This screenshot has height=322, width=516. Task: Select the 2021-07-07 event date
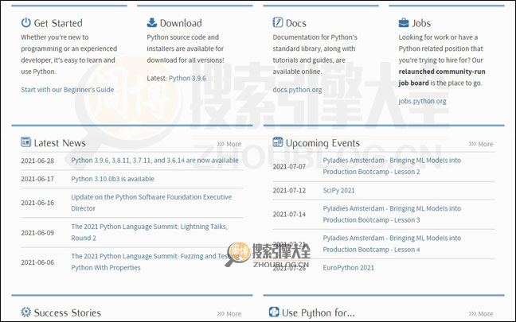pos(289,167)
